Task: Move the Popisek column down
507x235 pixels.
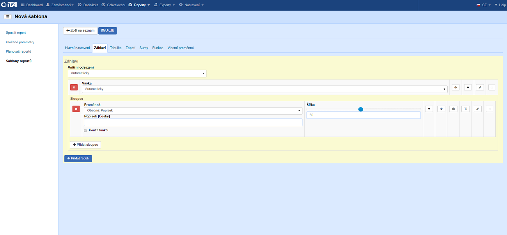Action: [441, 109]
